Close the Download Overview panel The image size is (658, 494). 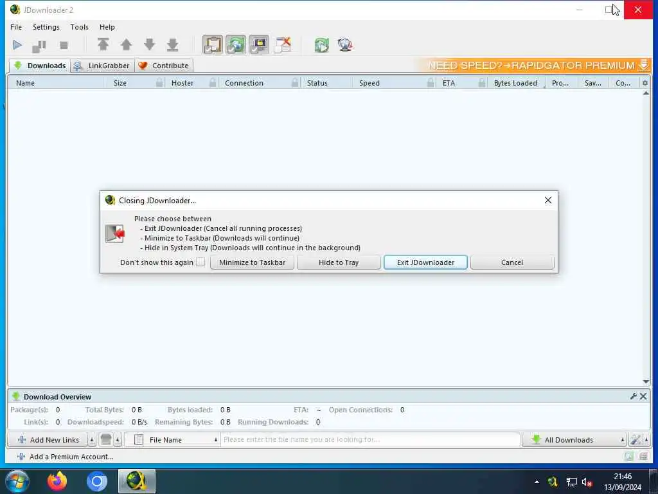(x=643, y=396)
